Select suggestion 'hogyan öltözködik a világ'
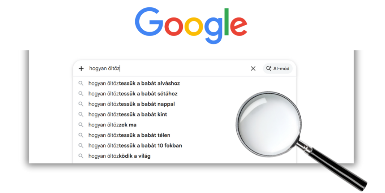Viewport: 385px width, 193px height. tap(119, 156)
